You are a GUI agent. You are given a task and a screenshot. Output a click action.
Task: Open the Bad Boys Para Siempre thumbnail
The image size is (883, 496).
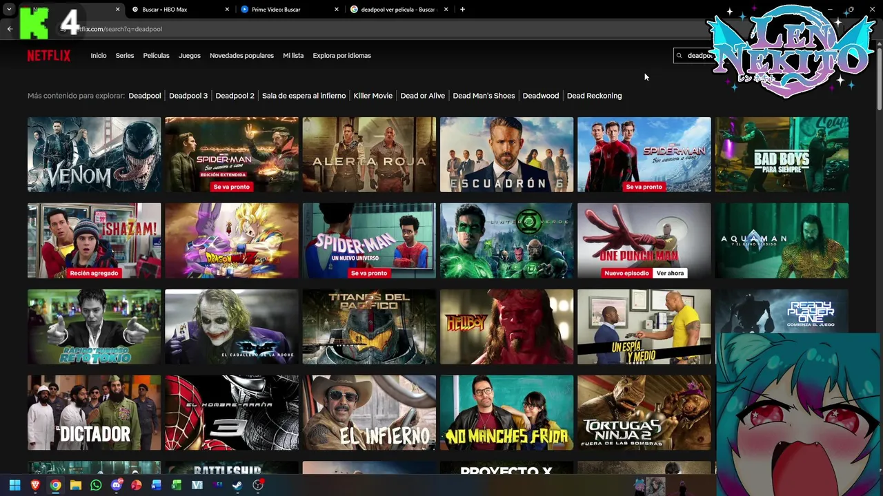782,154
